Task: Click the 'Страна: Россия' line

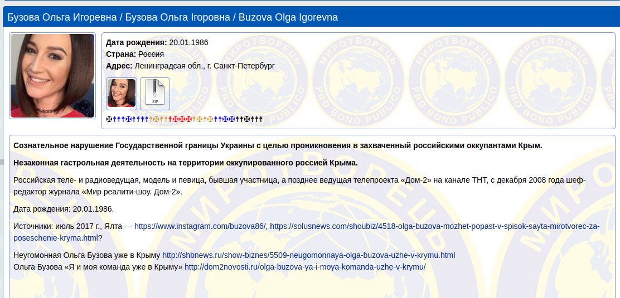Action: (x=135, y=54)
